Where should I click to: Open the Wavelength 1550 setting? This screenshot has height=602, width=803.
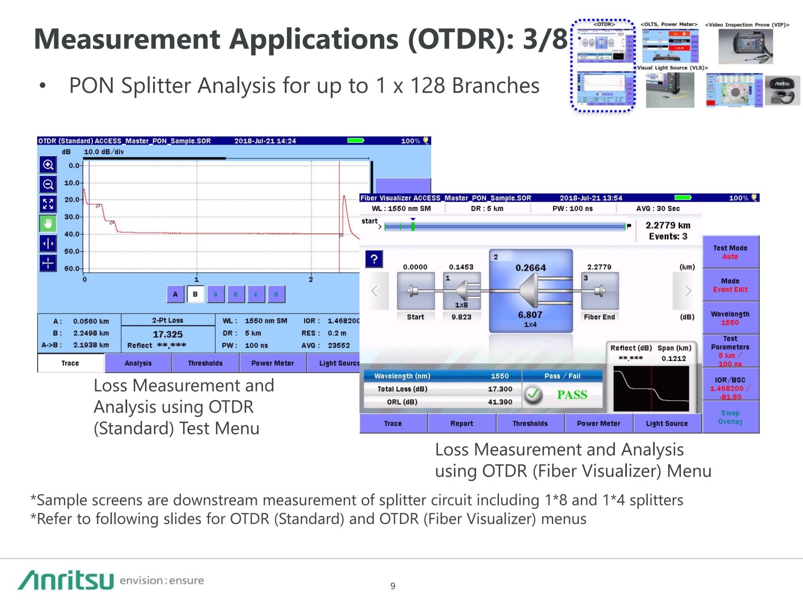click(x=730, y=318)
